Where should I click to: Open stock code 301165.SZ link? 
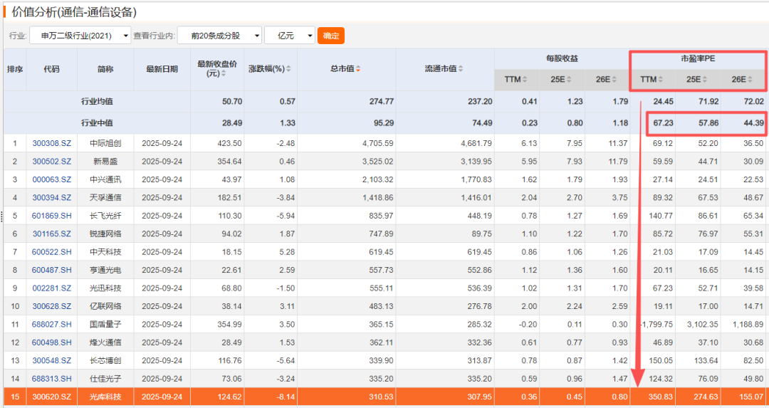pyautogui.click(x=51, y=234)
